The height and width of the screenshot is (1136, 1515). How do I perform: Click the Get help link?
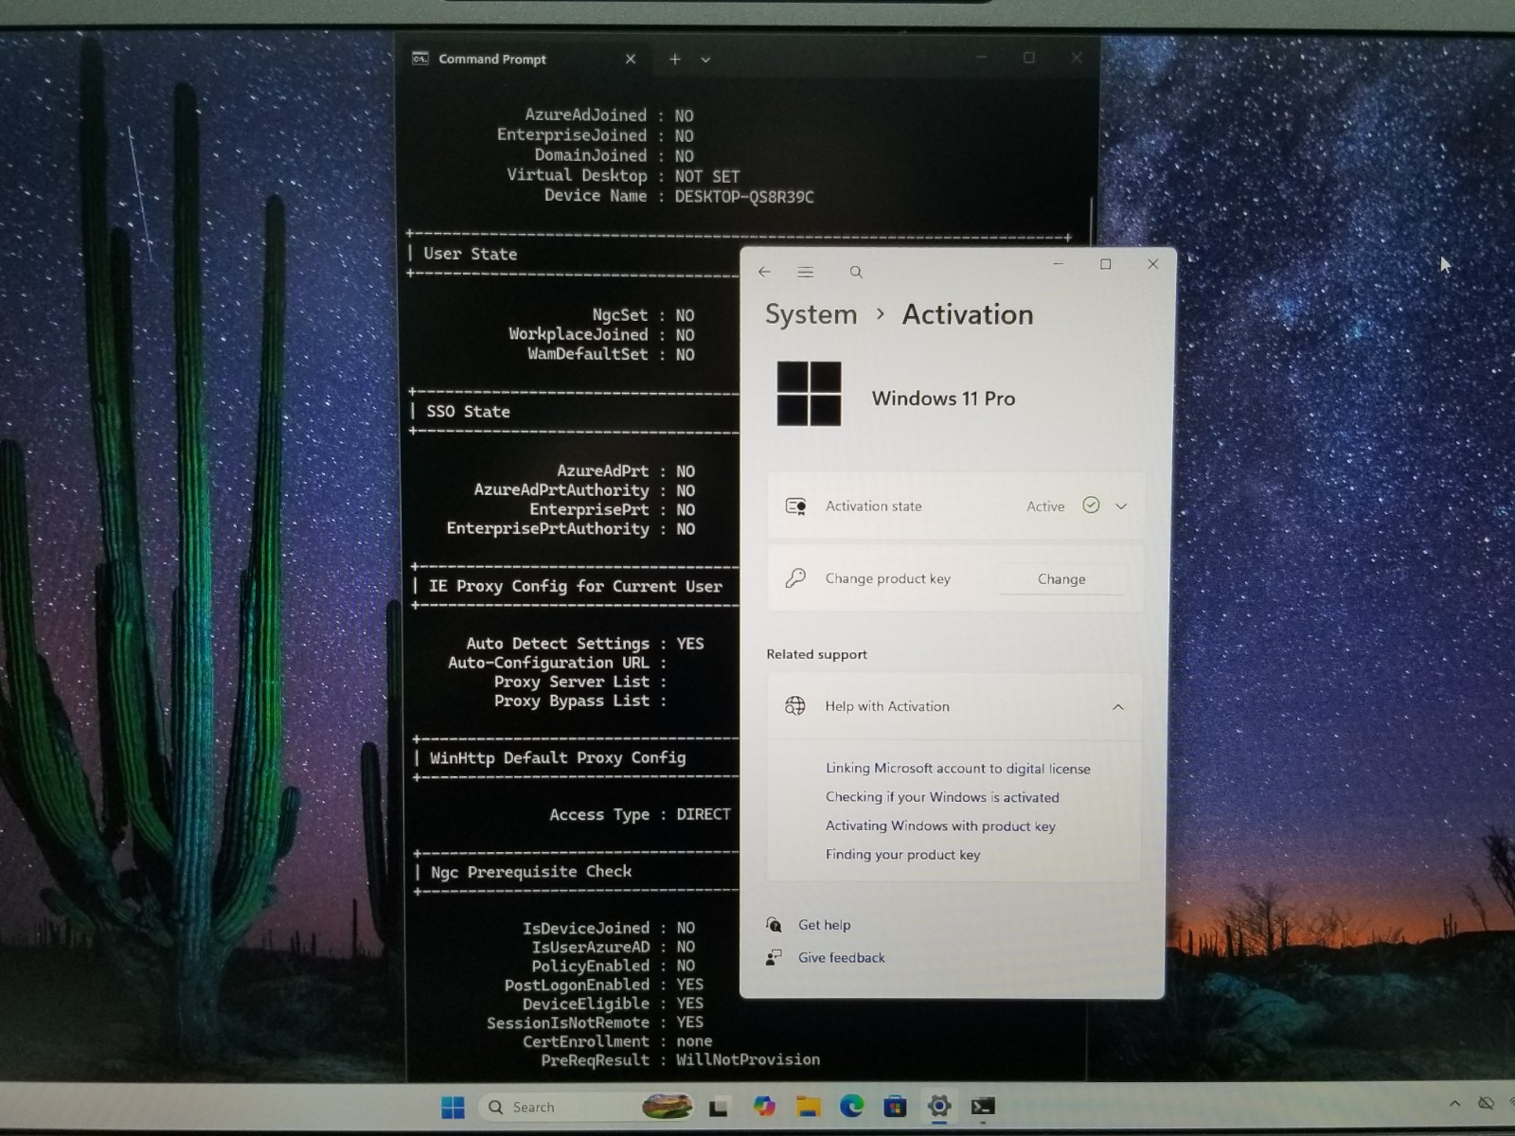[x=824, y=925]
